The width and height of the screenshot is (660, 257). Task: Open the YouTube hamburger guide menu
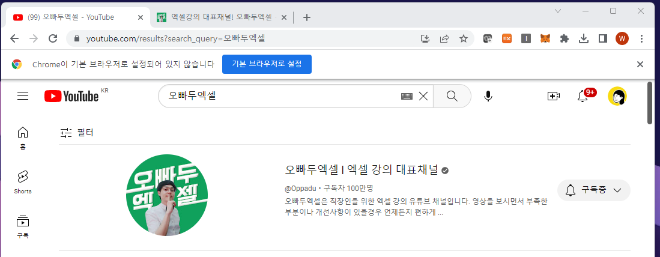[23, 96]
